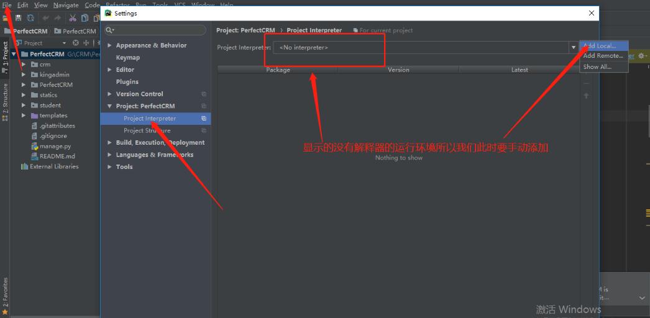
Task: Click the Undo arrow in toolbar
Action: (x=45, y=18)
